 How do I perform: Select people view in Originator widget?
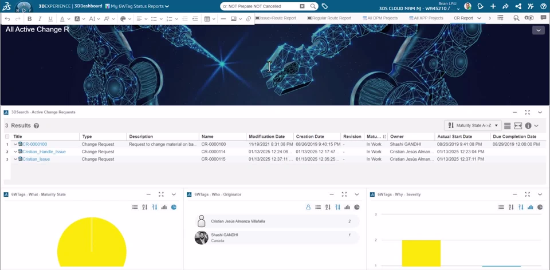point(308,207)
